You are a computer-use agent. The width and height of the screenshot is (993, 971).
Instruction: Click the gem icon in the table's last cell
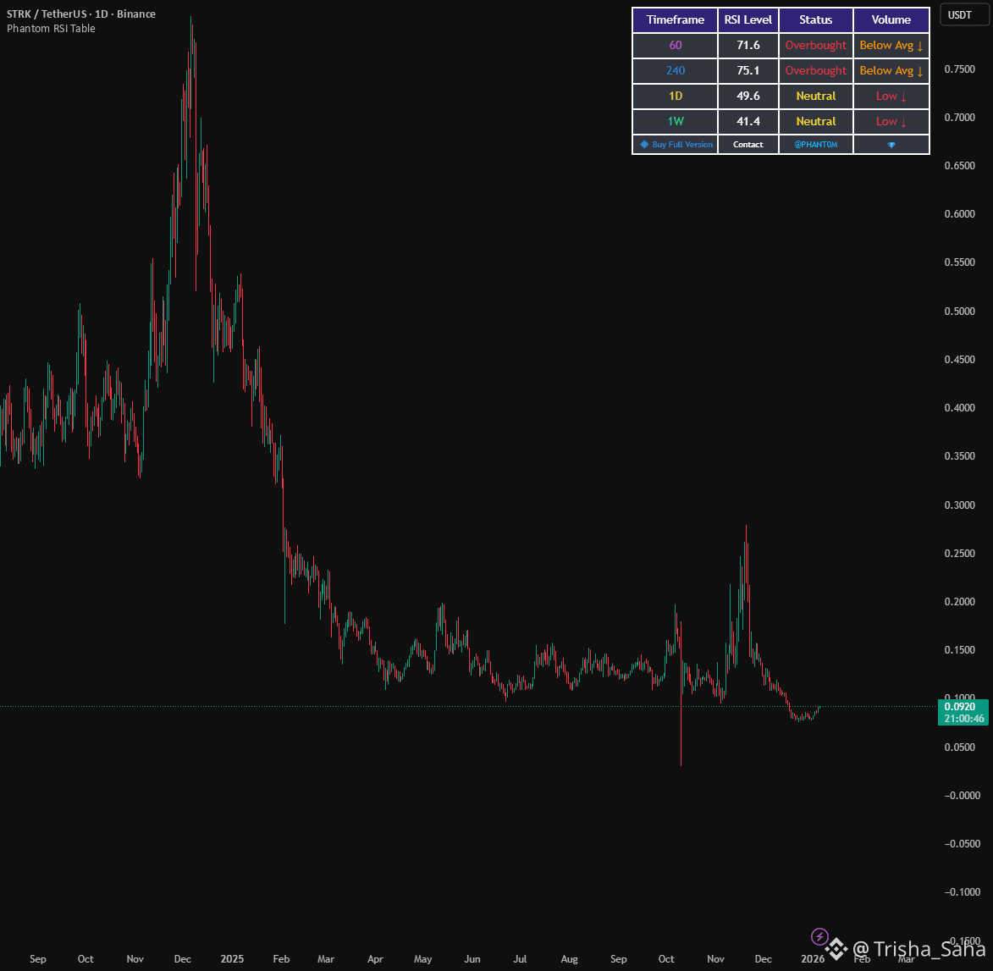coord(891,145)
